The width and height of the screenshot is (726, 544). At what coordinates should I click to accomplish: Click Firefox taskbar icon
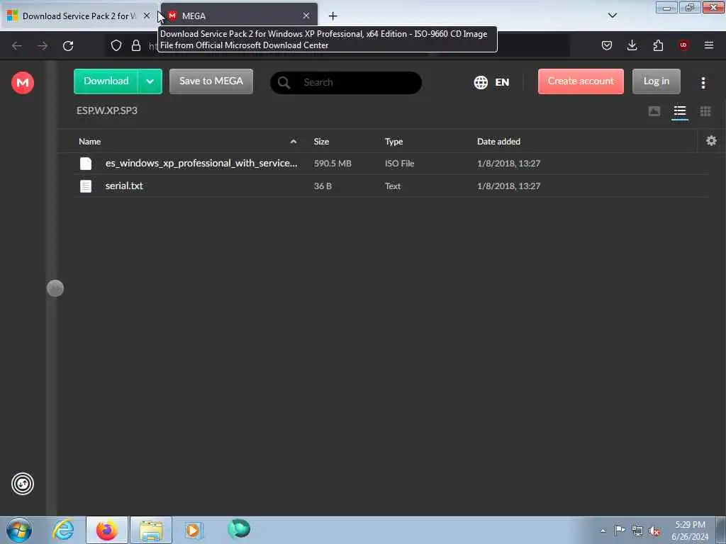(x=106, y=530)
